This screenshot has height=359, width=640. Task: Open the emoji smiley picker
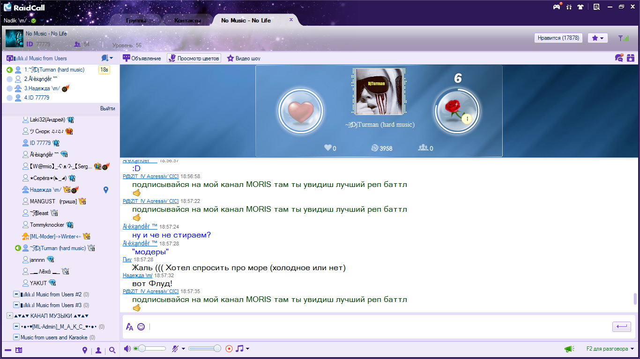[x=141, y=327]
